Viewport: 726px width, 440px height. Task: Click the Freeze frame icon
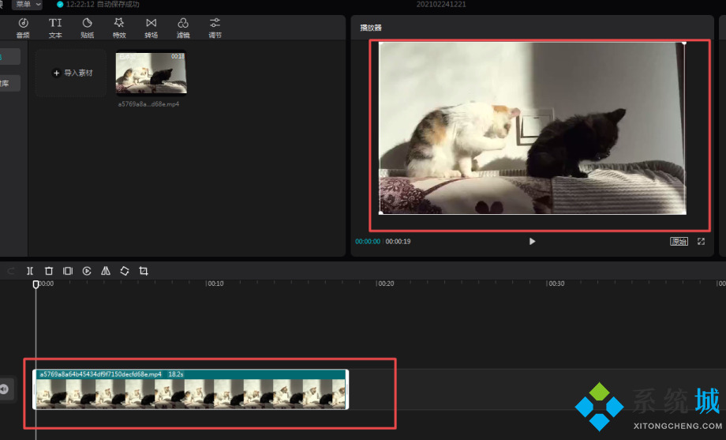pos(68,271)
